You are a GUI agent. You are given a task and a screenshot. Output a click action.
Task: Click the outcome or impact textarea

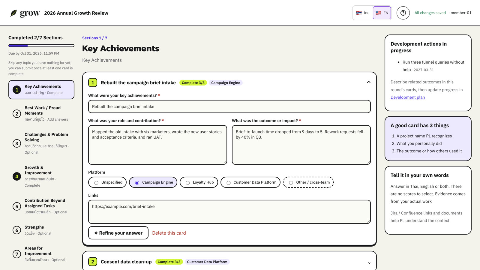pyautogui.click(x=301, y=145)
